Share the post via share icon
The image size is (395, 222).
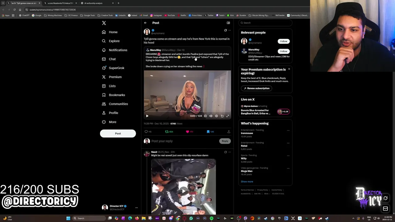coord(229,132)
